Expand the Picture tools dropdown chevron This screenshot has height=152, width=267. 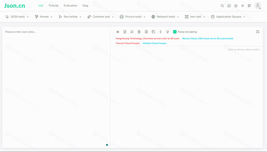(x=145, y=17)
